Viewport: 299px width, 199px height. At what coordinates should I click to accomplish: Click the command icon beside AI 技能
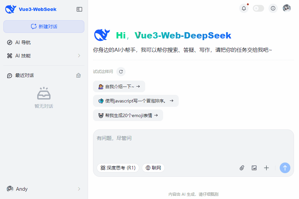pos(10,56)
